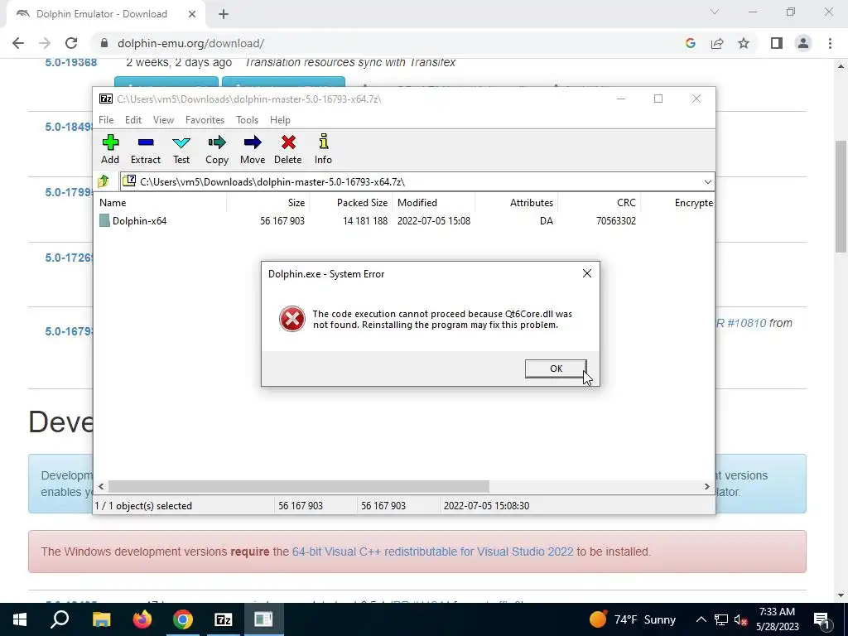
Task: Expand the Chrome tab search chevron
Action: tap(715, 12)
